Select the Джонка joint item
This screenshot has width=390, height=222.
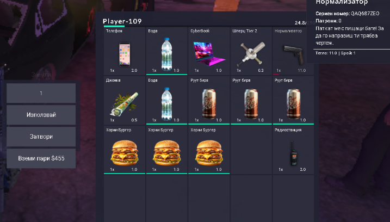point(125,101)
